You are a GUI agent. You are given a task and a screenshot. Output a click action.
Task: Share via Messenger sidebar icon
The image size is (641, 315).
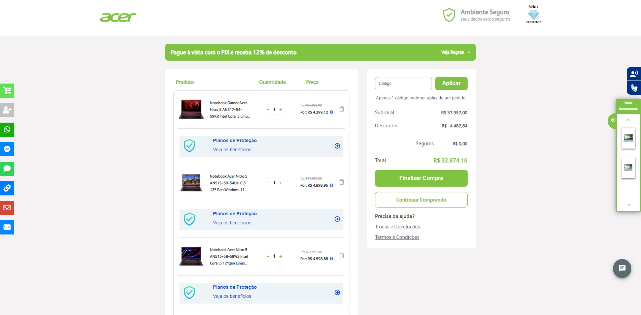pos(7,149)
